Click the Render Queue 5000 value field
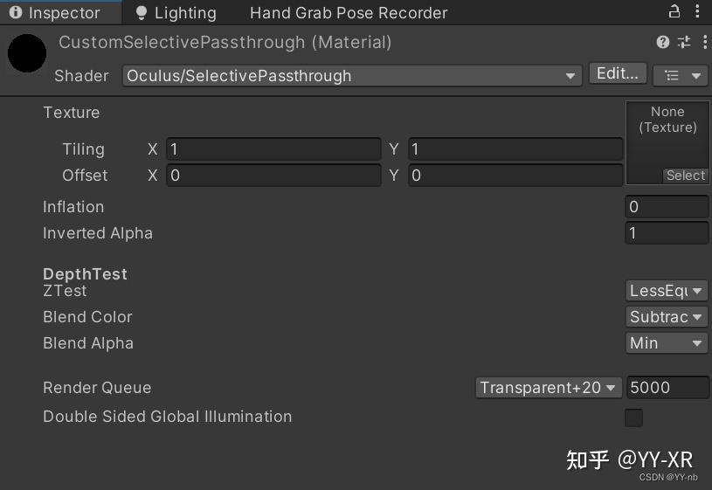This screenshot has width=712, height=490. (x=667, y=388)
